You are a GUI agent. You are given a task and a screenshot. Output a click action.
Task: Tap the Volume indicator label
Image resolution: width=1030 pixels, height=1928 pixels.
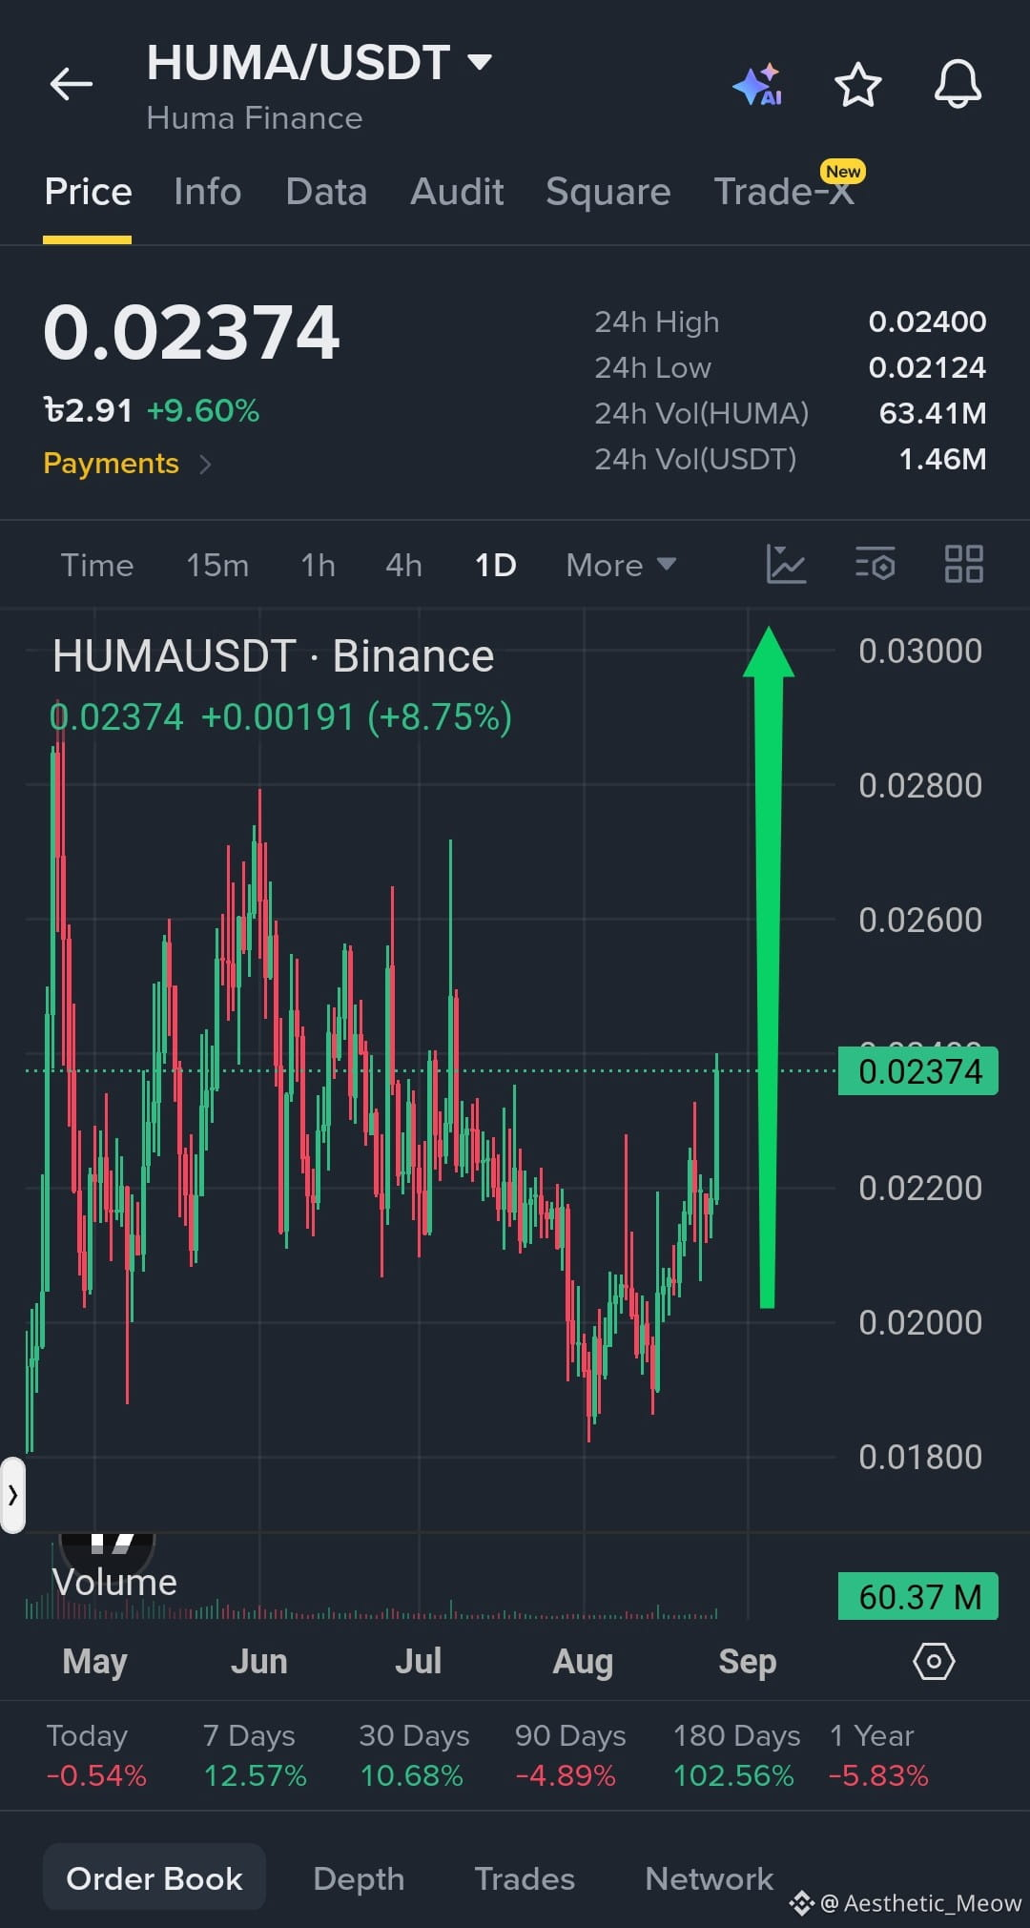coord(114,1583)
